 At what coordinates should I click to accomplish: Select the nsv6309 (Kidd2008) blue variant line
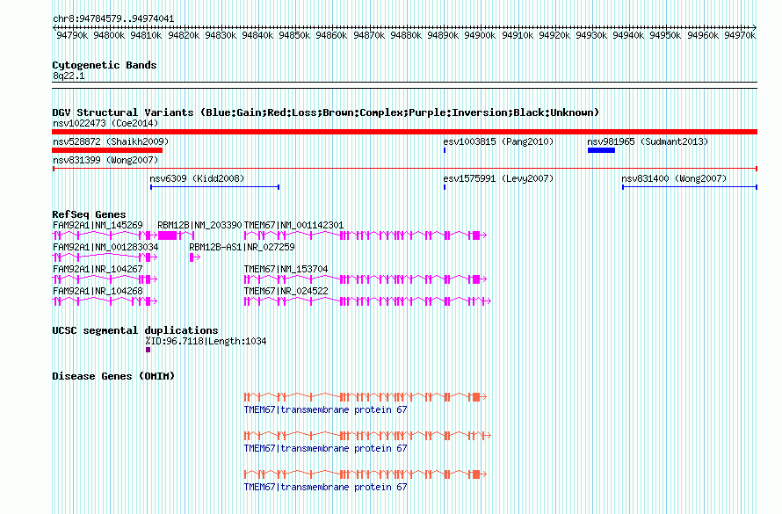pyautogui.click(x=214, y=187)
